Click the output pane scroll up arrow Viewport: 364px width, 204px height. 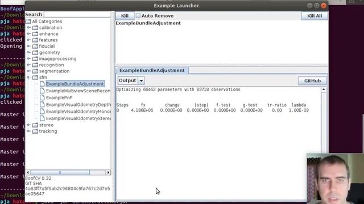pos(324,90)
